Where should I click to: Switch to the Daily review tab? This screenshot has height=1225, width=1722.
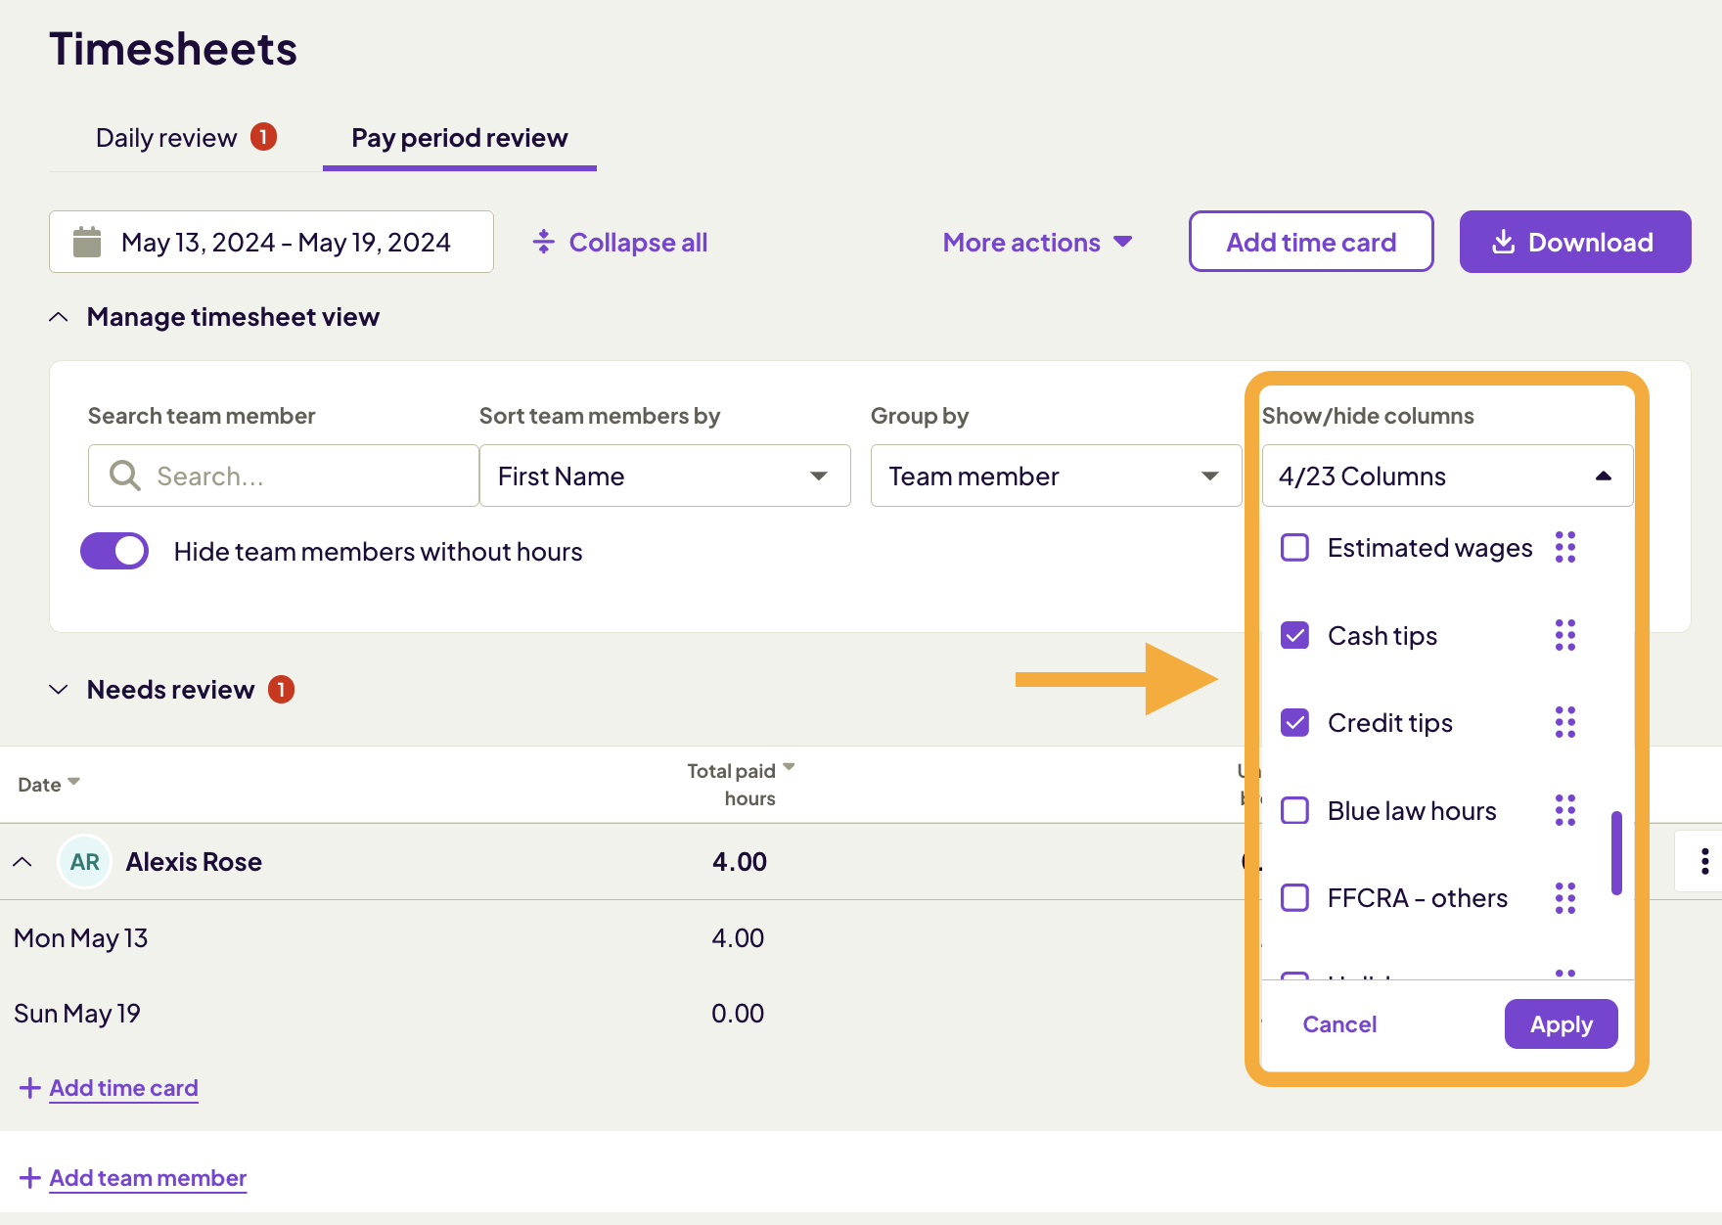coord(166,137)
